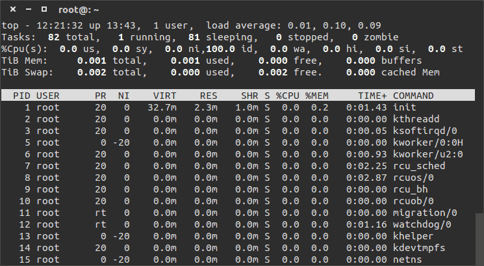Click the PID column header
Screen dimensions: 484x266
(22, 96)
